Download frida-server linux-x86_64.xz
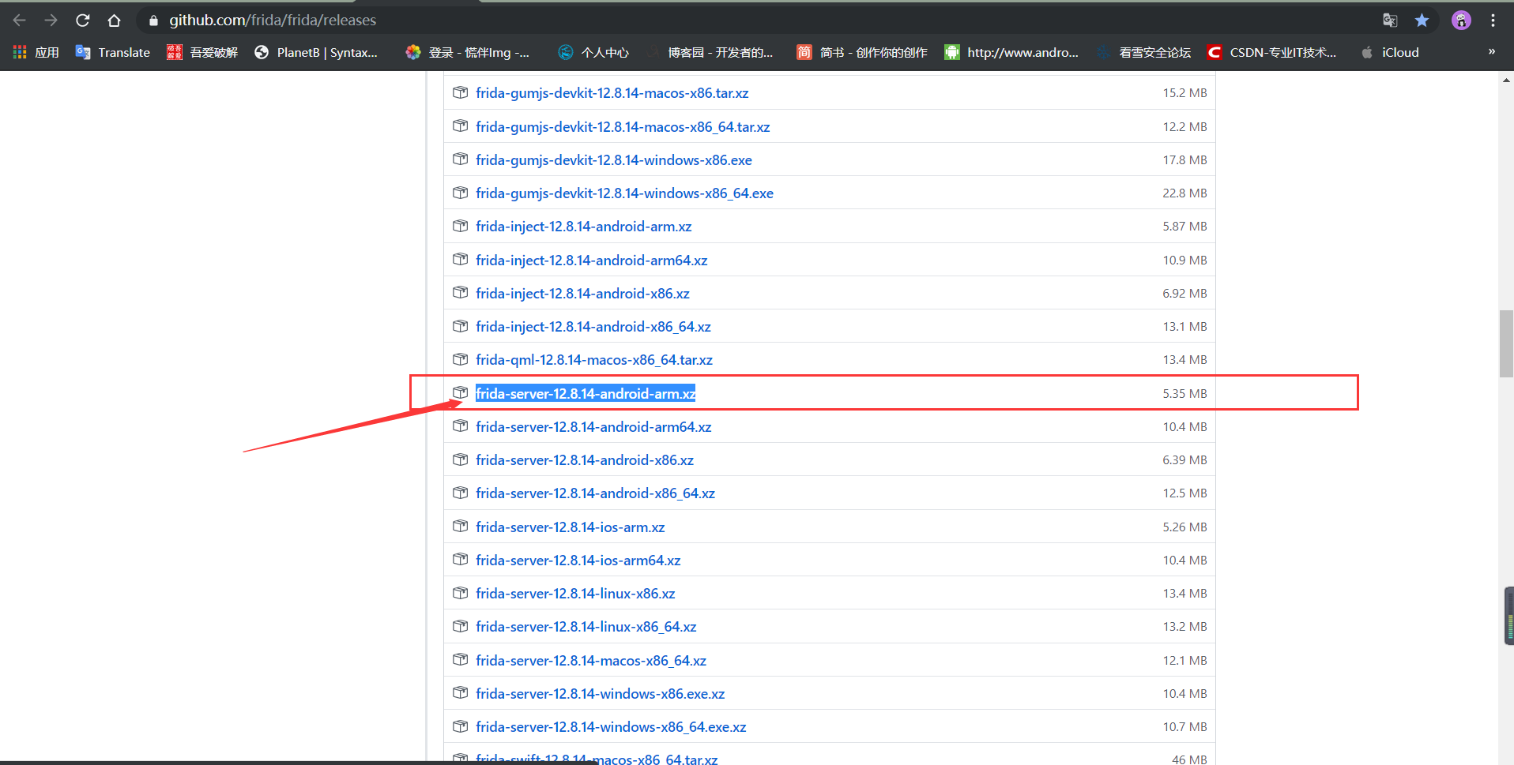1514x765 pixels. [586, 627]
